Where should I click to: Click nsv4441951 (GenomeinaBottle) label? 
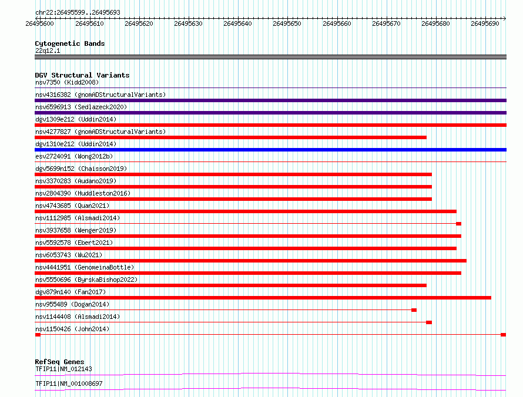(85, 267)
